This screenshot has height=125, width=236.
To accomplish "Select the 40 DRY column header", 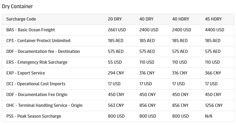I will [x=146, y=19].
